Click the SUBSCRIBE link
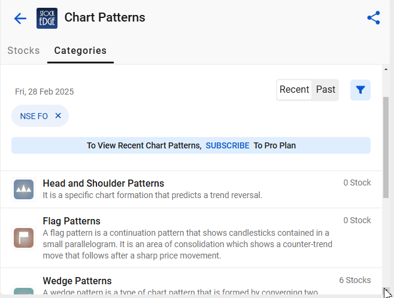394x298 pixels. [x=228, y=145]
